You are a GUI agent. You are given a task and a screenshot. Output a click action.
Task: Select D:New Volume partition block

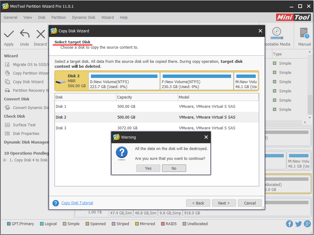[x=124, y=81]
